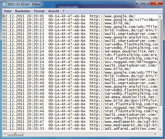Click the date 02.12.2011 in the 20:20:01 row
The width and height of the screenshot is (165, 139).
tap(14, 16)
